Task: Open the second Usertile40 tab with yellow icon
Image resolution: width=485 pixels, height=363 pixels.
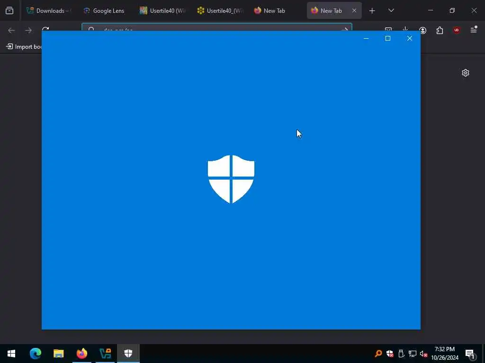Action: coord(220,10)
